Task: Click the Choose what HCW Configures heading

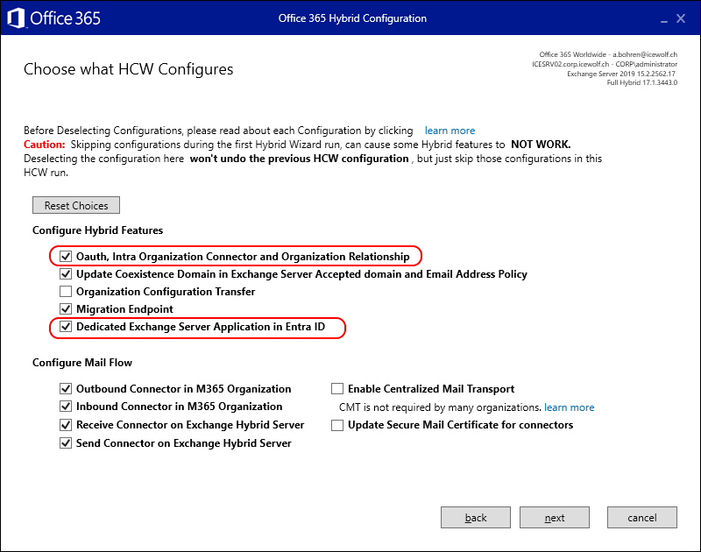Action: tap(128, 69)
